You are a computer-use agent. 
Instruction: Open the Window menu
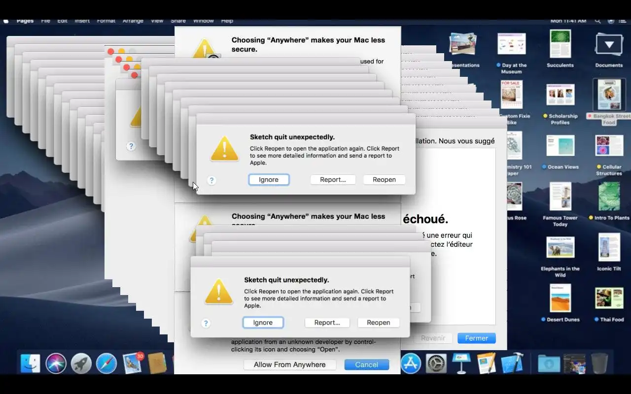click(x=203, y=21)
